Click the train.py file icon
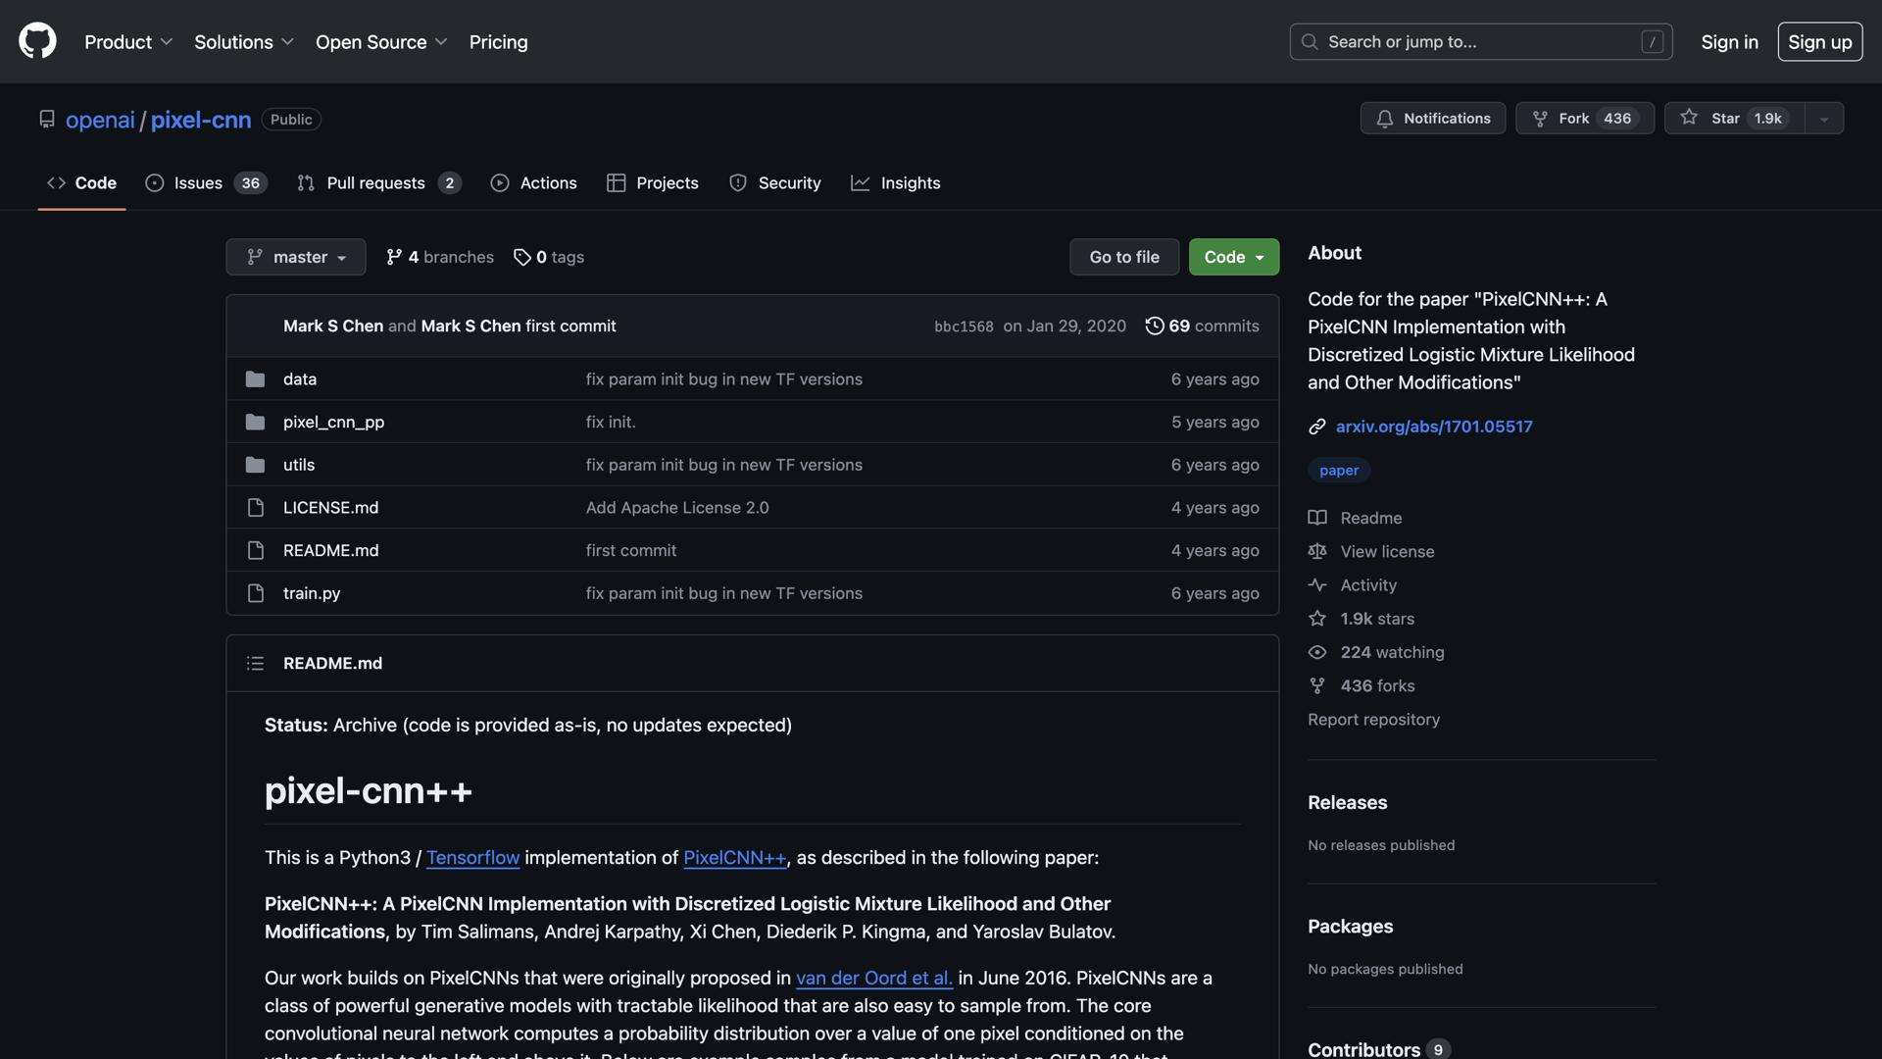 [x=255, y=593]
